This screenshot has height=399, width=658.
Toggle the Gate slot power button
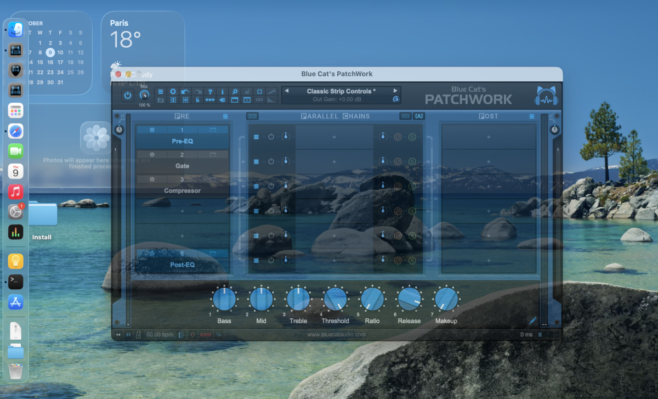[152, 155]
